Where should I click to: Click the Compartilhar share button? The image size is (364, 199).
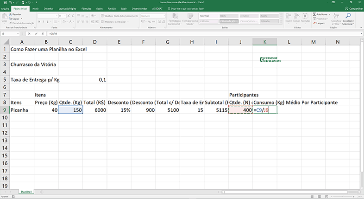pos(354,9)
